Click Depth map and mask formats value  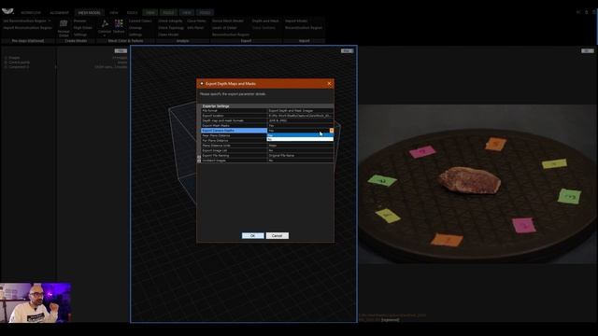(x=300, y=120)
